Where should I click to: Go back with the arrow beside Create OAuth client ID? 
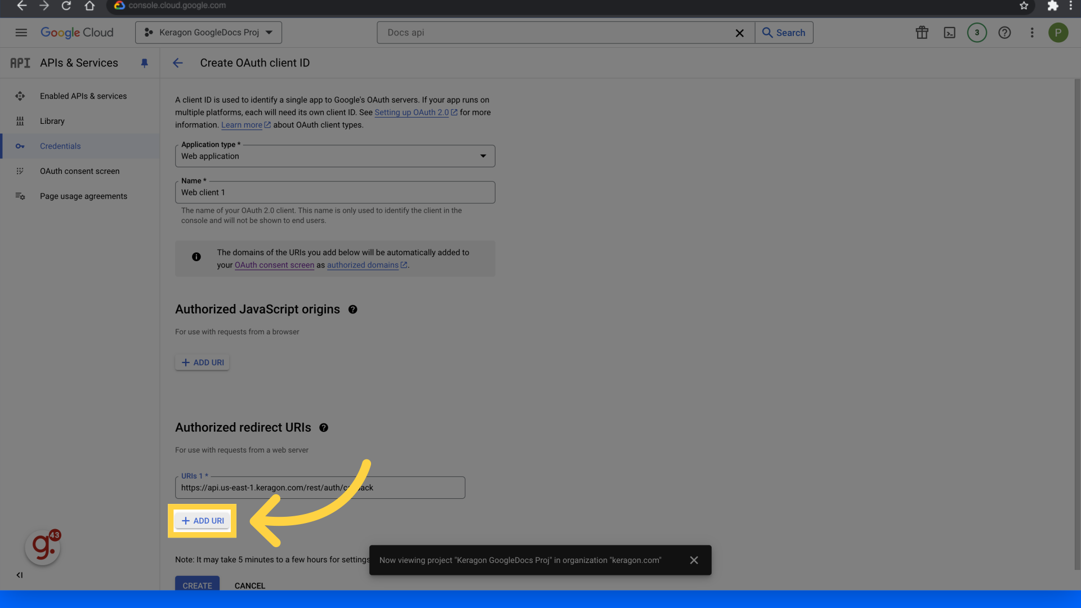click(178, 63)
